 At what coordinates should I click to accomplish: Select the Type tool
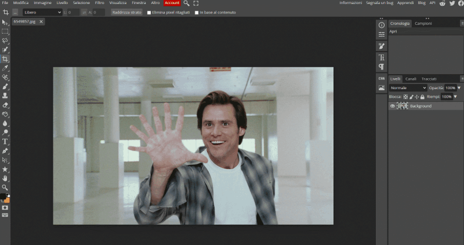pos(5,141)
